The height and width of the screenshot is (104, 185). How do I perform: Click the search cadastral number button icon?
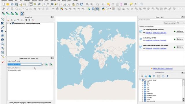coord(47,64)
